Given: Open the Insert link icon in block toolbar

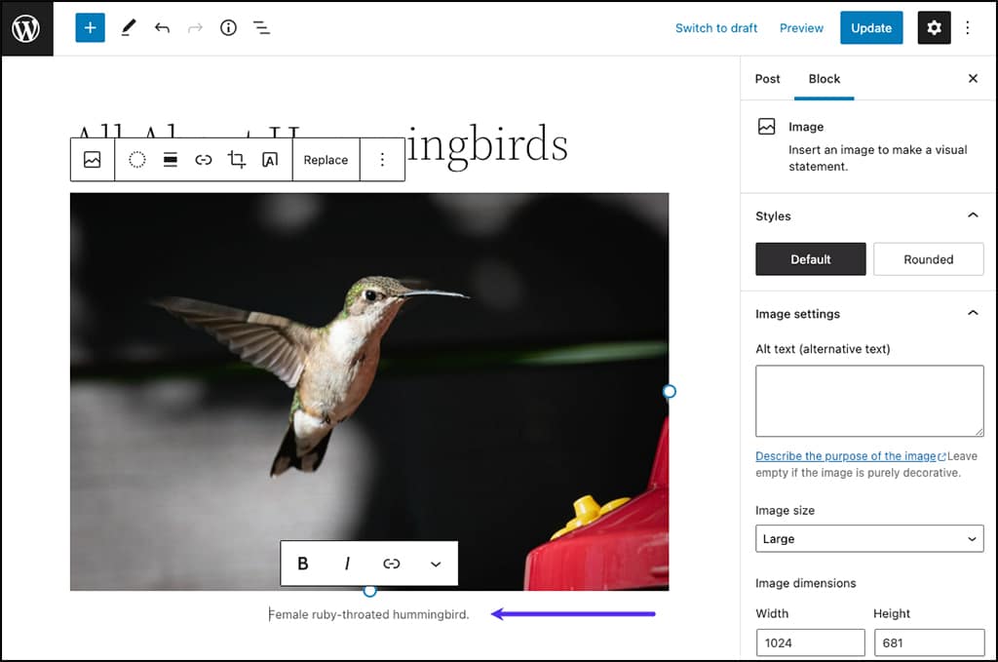Looking at the screenshot, I should pos(204,159).
